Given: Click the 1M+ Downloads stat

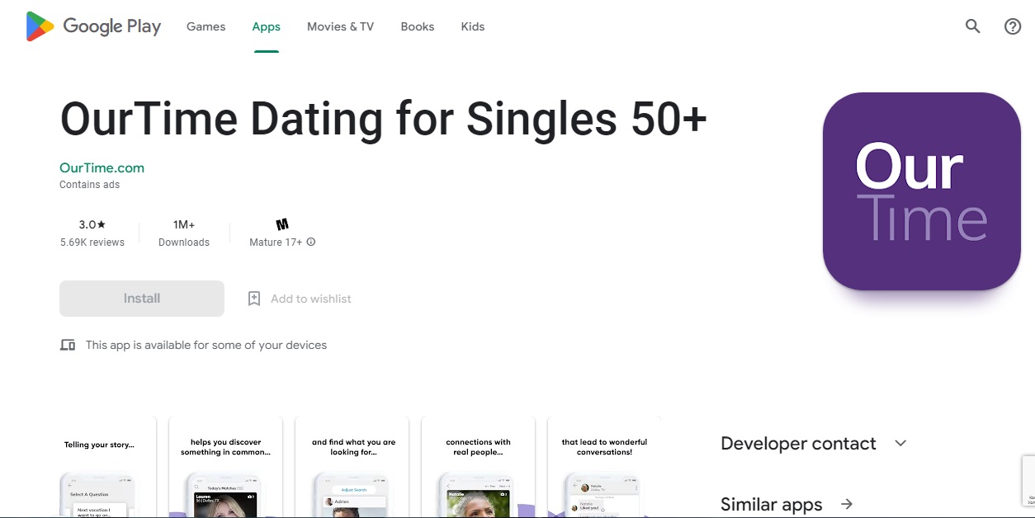Looking at the screenshot, I should coord(184,233).
